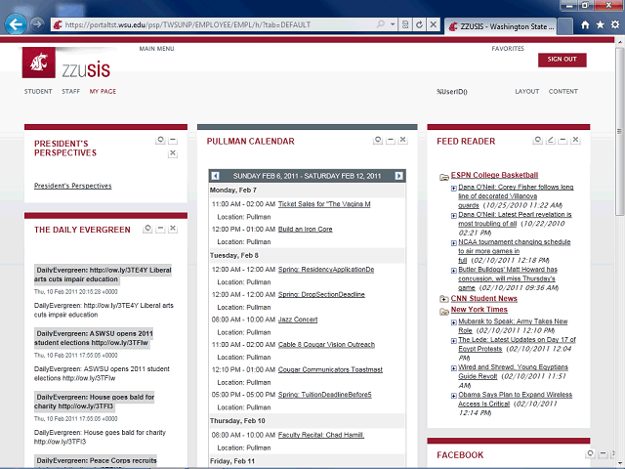The image size is (625, 469).
Task: Expand the Corey Fisher feed article
Action: 454,186
